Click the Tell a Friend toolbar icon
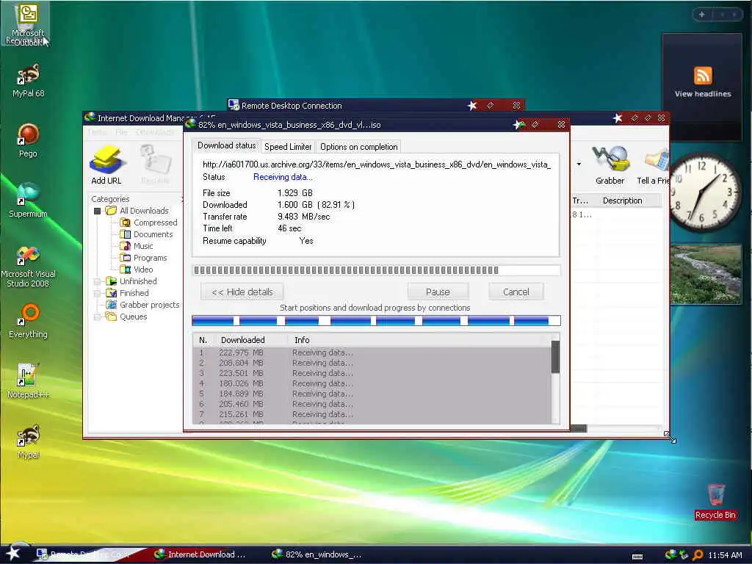 click(653, 165)
